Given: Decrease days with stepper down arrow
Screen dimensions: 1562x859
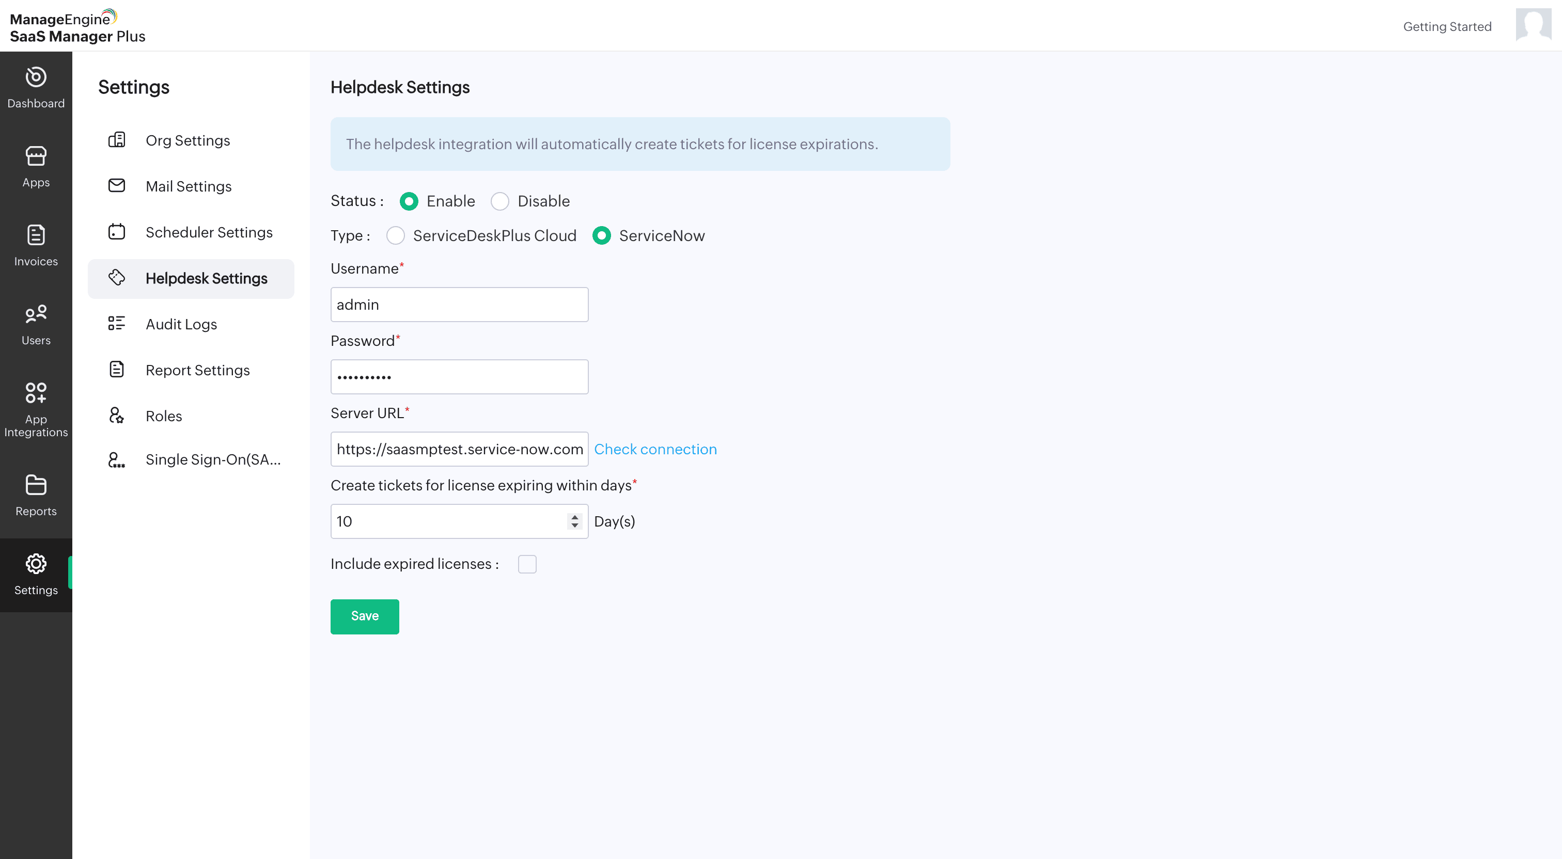Looking at the screenshot, I should pyautogui.click(x=574, y=526).
